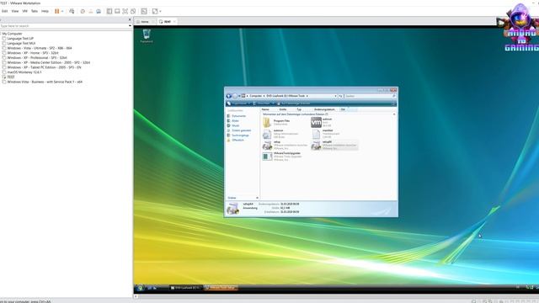
Task: Click the orange Suspend (pause) VM button
Action: click(x=56, y=11)
